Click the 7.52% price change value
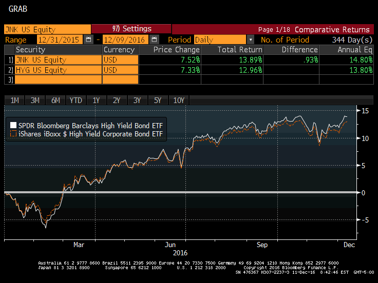The height and width of the screenshot is (283, 378). coord(190,59)
